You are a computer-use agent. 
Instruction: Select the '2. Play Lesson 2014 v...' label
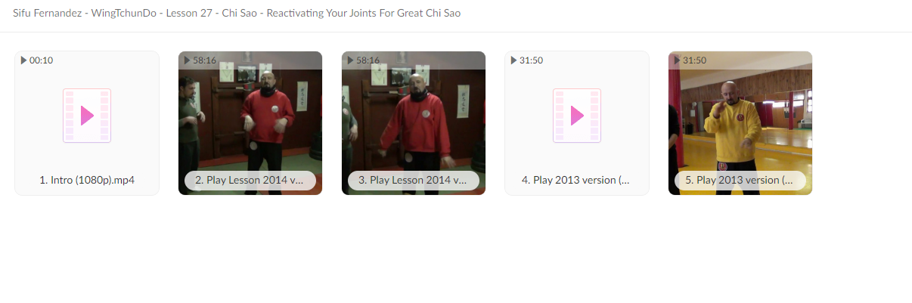[250, 181]
